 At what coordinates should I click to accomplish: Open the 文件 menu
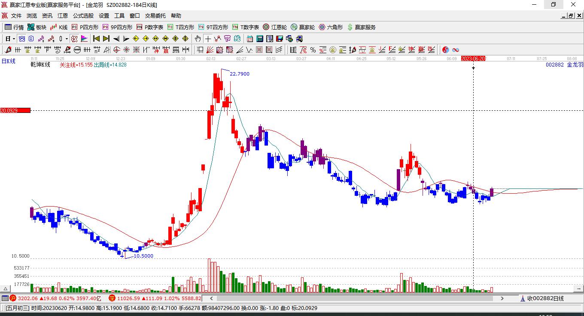pyautogui.click(x=16, y=16)
